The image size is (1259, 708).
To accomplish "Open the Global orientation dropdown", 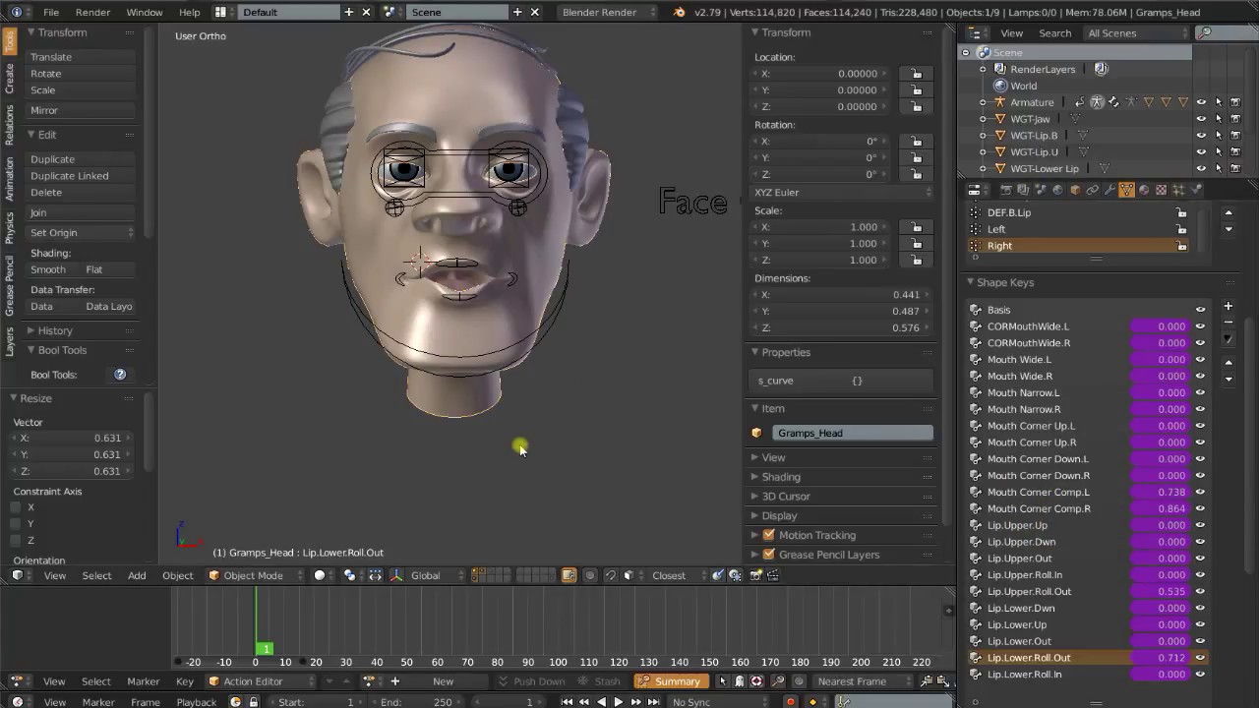I will pos(432,575).
